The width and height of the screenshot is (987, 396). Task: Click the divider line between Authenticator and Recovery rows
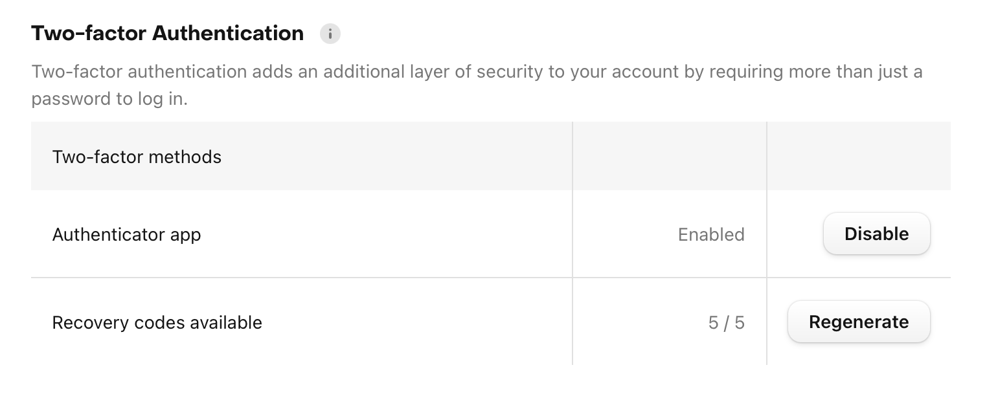[x=491, y=278]
